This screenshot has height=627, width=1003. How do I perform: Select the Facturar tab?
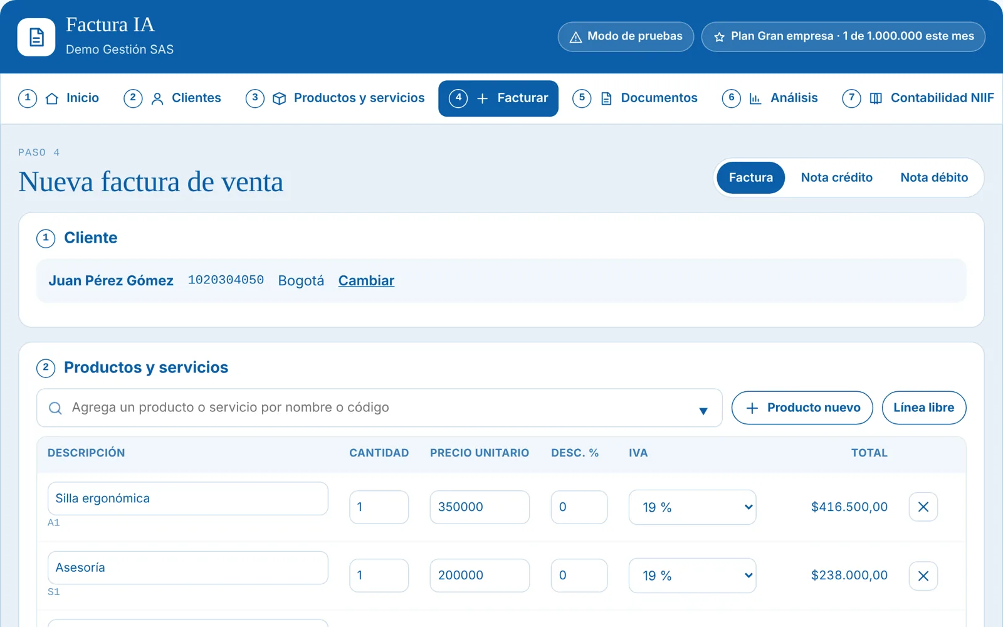498,98
